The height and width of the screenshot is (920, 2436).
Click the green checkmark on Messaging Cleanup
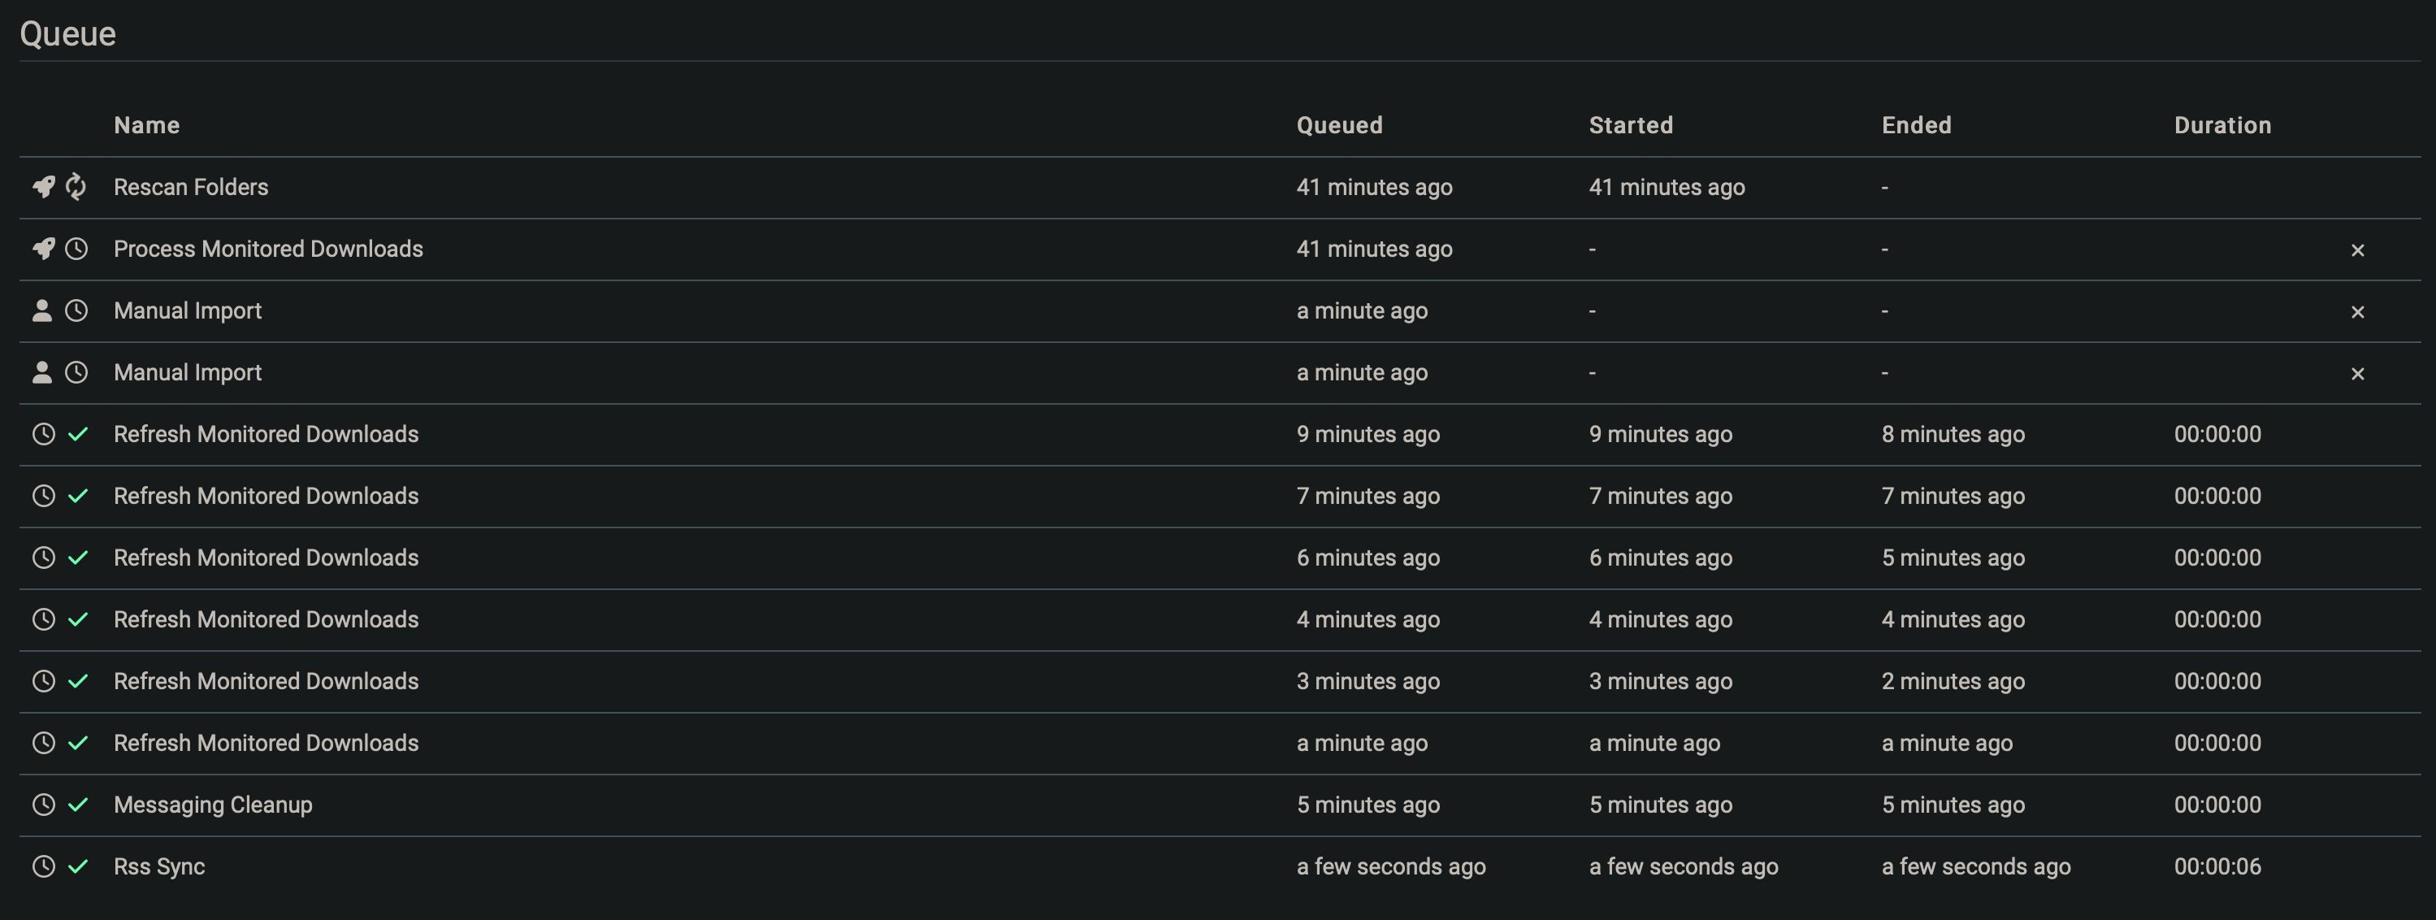pos(77,805)
